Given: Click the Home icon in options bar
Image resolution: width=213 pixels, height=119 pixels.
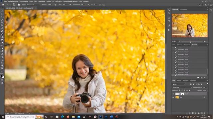Looking at the screenshot, I should 3,5.
